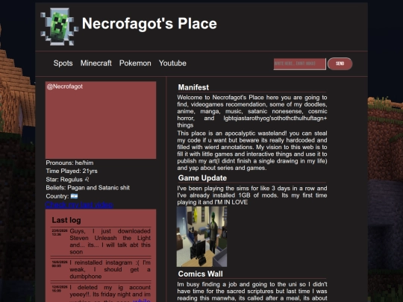Click the sims game update paragraph
This screenshot has width=403, height=302.
pyautogui.click(x=252, y=195)
